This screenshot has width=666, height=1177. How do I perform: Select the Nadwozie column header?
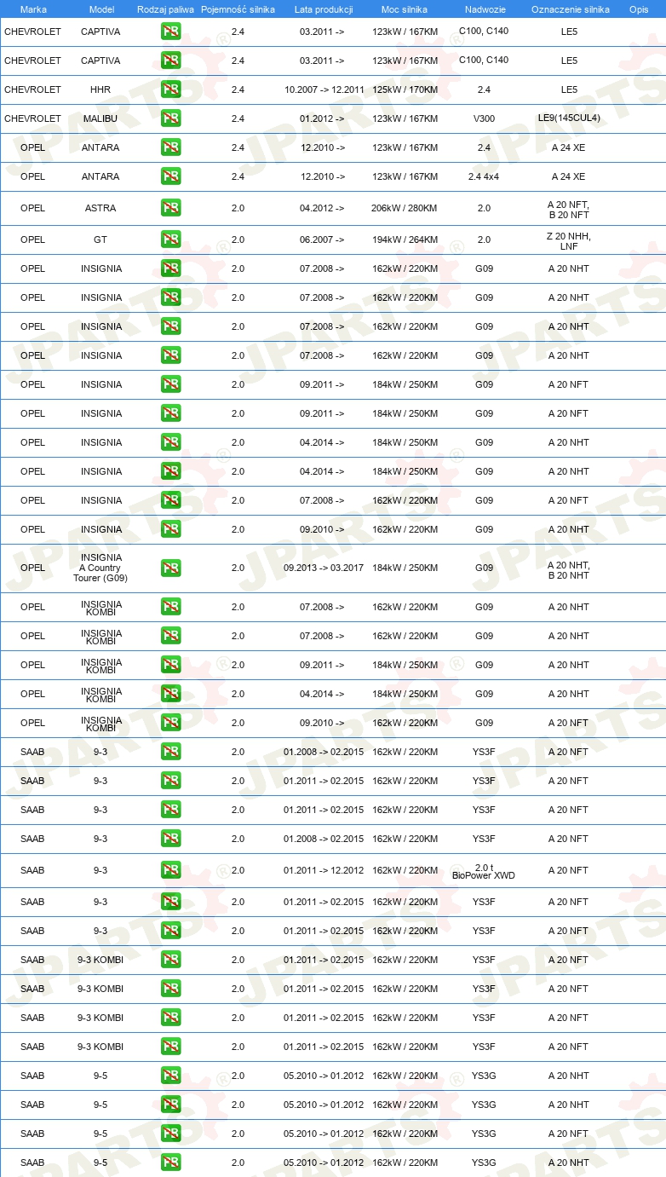pos(484,9)
